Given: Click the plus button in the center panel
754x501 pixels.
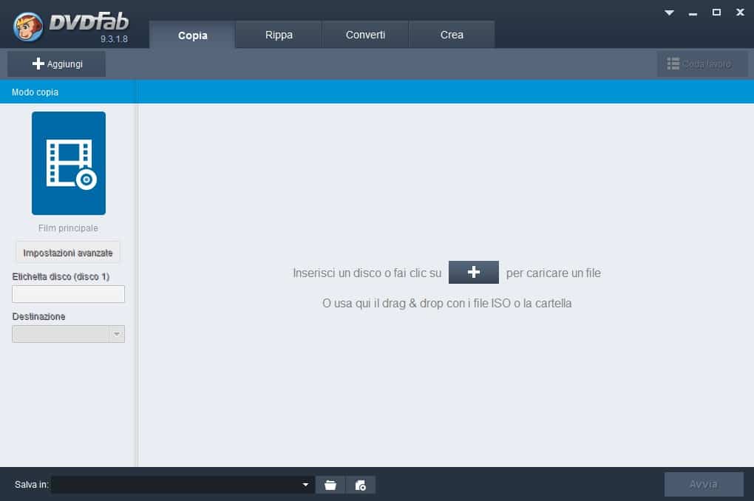Looking at the screenshot, I should click(x=474, y=272).
